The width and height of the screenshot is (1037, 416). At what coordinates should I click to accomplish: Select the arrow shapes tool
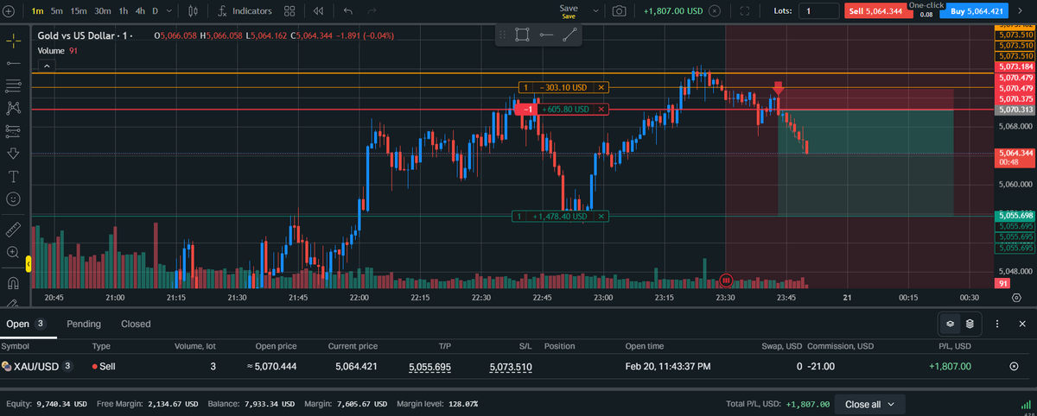[x=13, y=154]
